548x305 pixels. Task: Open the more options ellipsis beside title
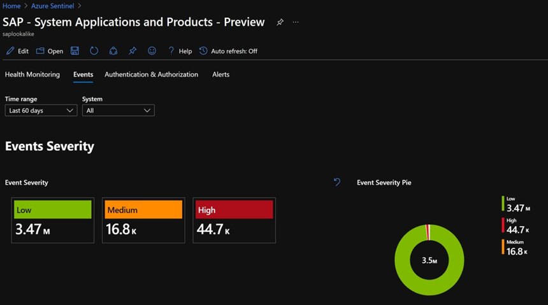(296, 22)
